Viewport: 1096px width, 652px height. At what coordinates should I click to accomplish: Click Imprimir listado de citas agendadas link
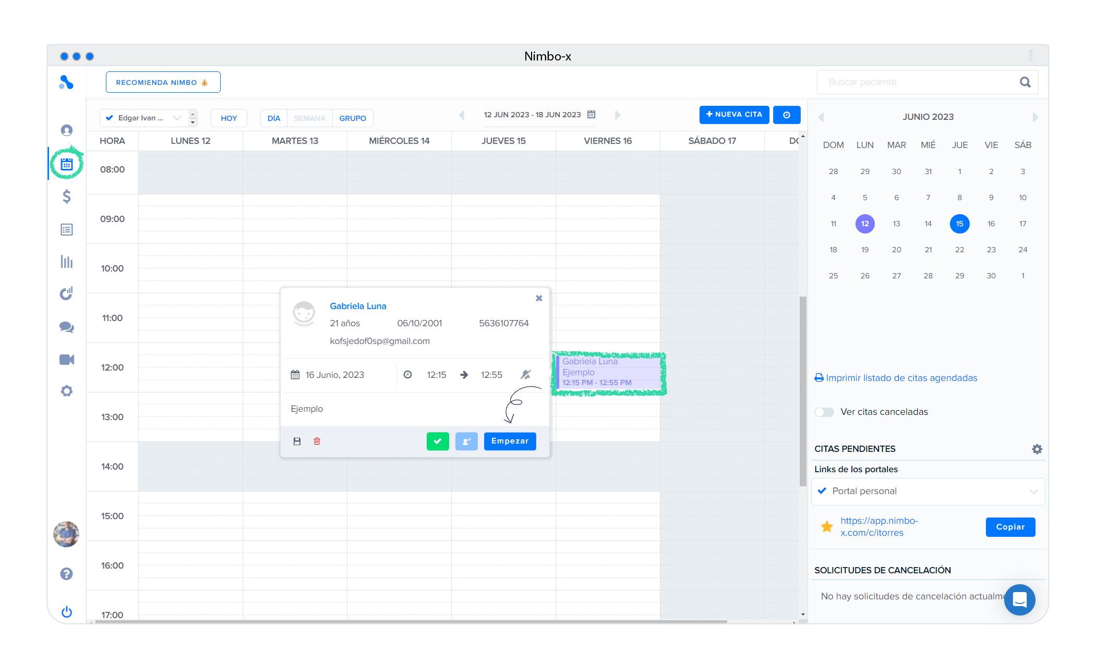tap(901, 378)
